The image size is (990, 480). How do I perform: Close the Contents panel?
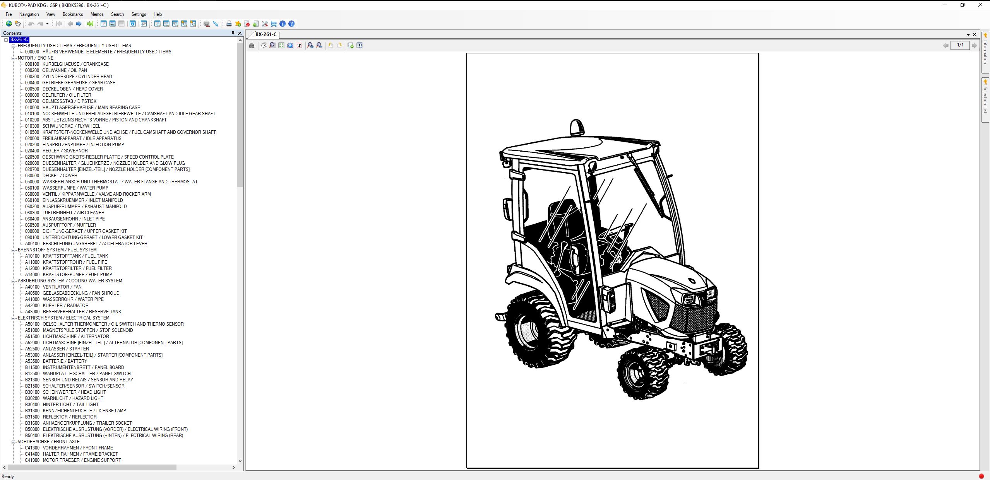click(240, 33)
